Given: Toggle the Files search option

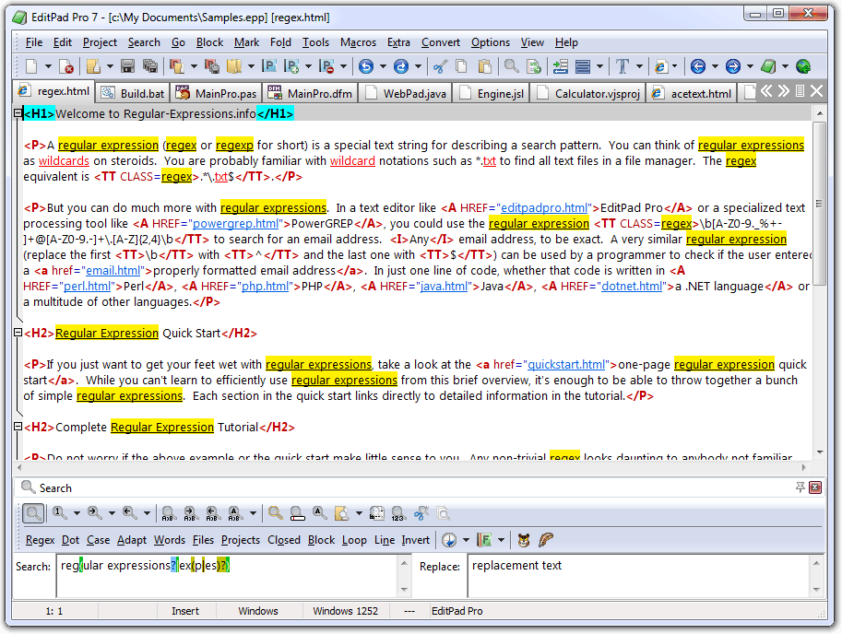Looking at the screenshot, I should (203, 540).
